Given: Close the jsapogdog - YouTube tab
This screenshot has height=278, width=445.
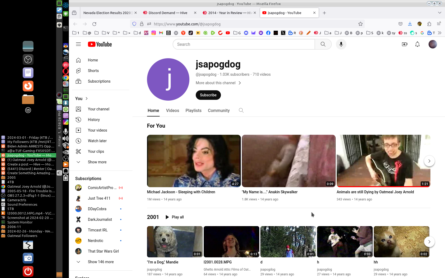Looking at the screenshot, I should (314, 13).
